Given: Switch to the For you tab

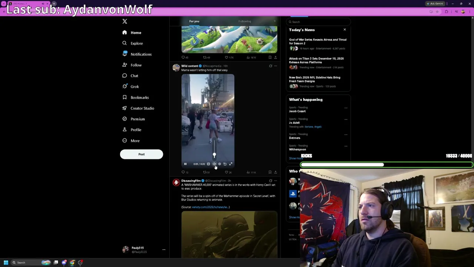Looking at the screenshot, I should pos(194,21).
